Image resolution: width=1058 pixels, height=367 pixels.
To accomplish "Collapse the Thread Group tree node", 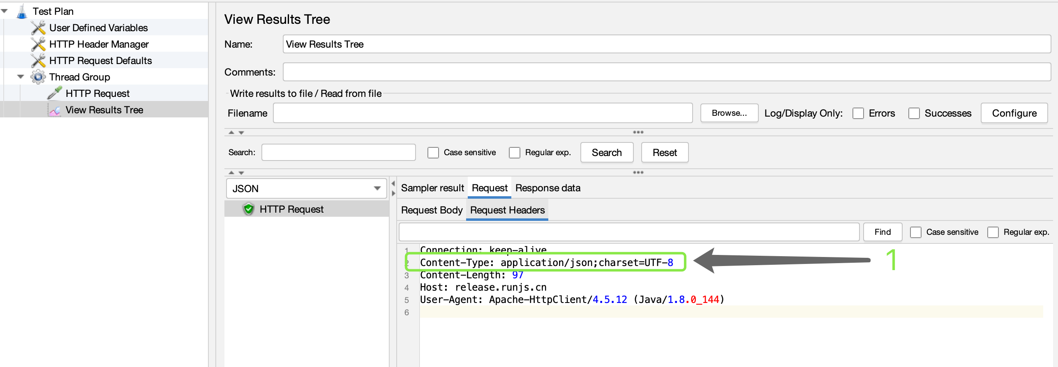I will coord(21,77).
